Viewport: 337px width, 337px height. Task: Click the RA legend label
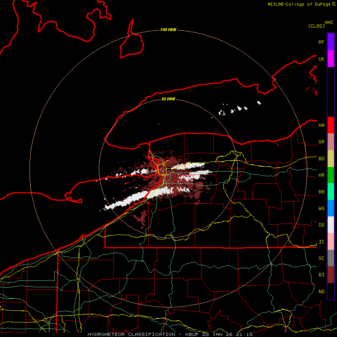(321, 192)
